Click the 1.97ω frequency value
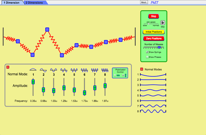Screen dimensions: 206x135 105,101
